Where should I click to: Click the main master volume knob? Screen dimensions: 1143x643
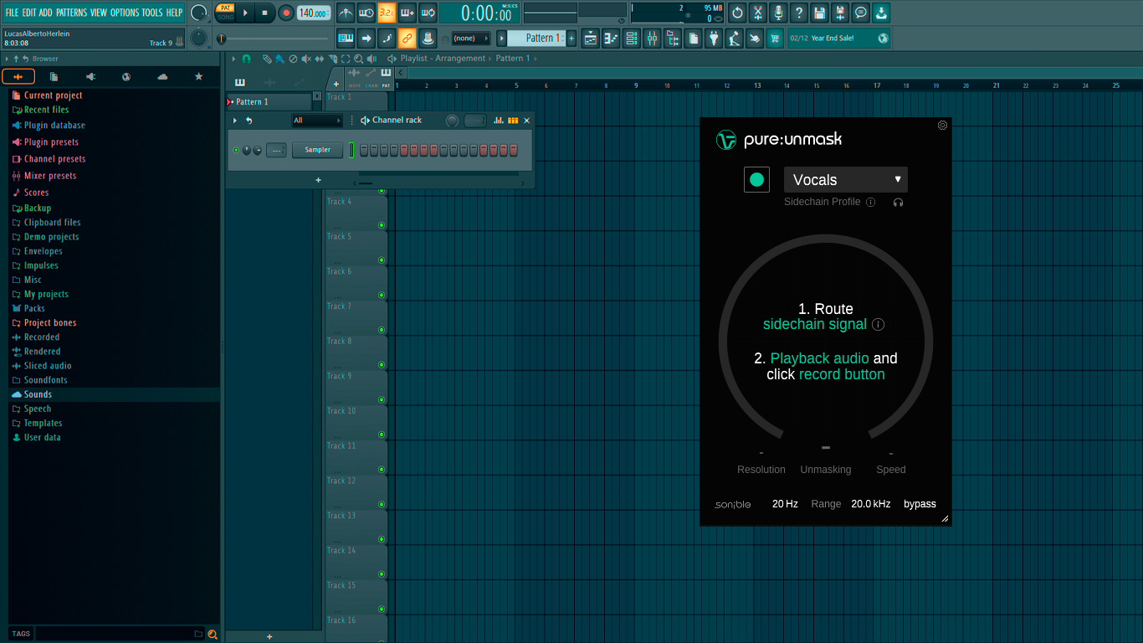pos(199,13)
